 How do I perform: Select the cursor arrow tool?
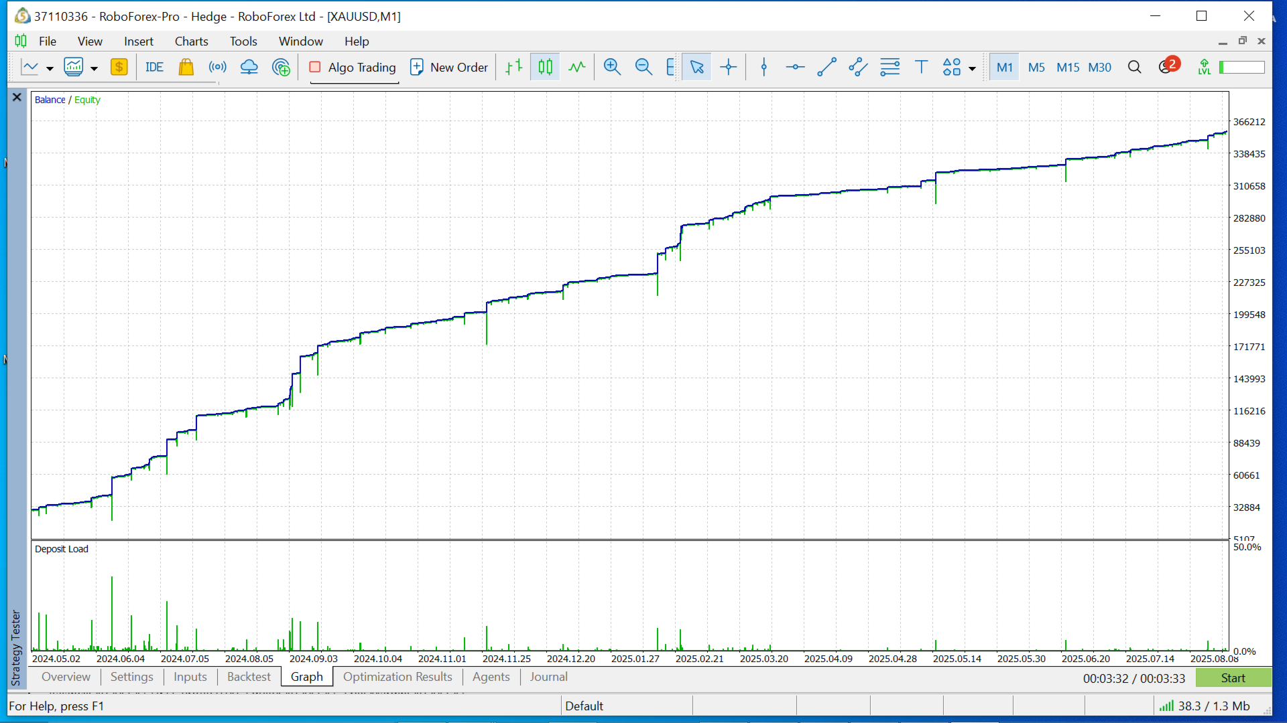pyautogui.click(x=697, y=67)
